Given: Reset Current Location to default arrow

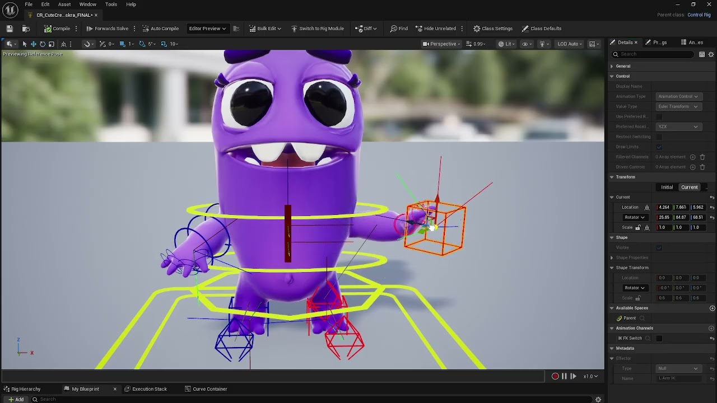Looking at the screenshot, I should pos(712,208).
